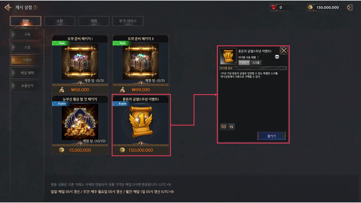Click the red gem currency icon
This screenshot has width=361, height=203.
pos(273,8)
